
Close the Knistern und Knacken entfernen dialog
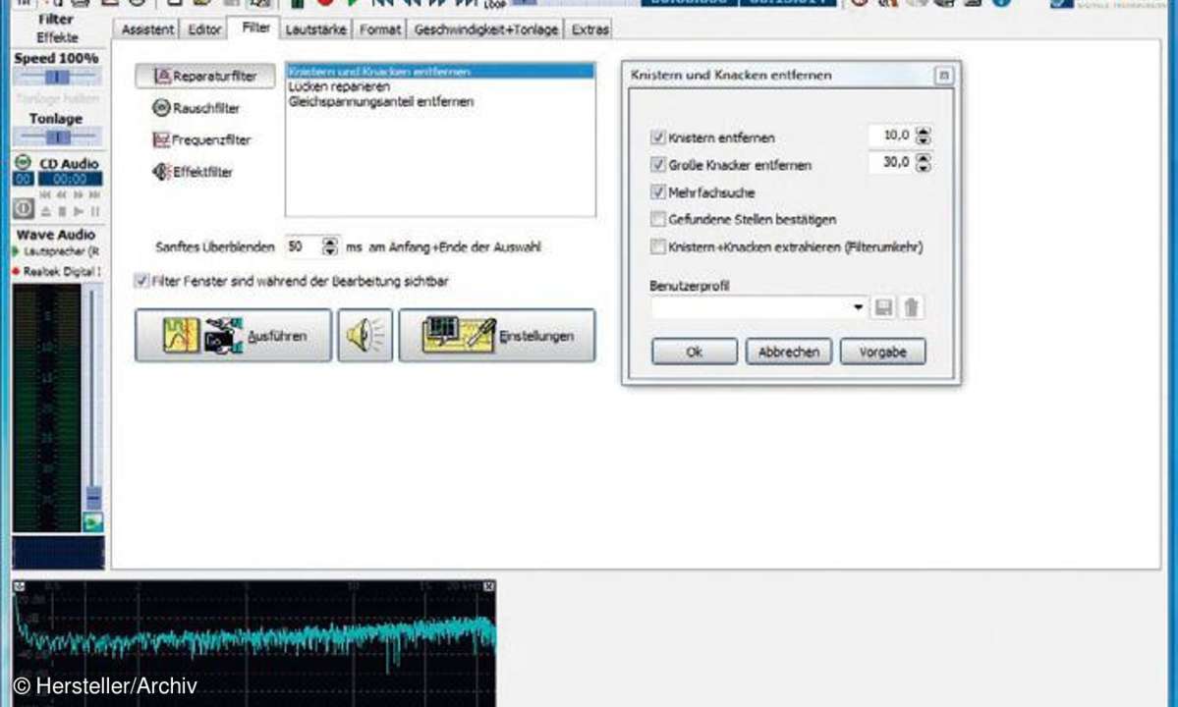[943, 75]
